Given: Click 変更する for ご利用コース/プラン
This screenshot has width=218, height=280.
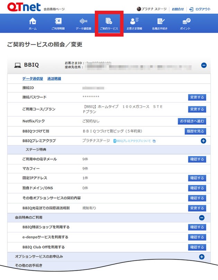Looking at the screenshot, I should click(197, 109).
